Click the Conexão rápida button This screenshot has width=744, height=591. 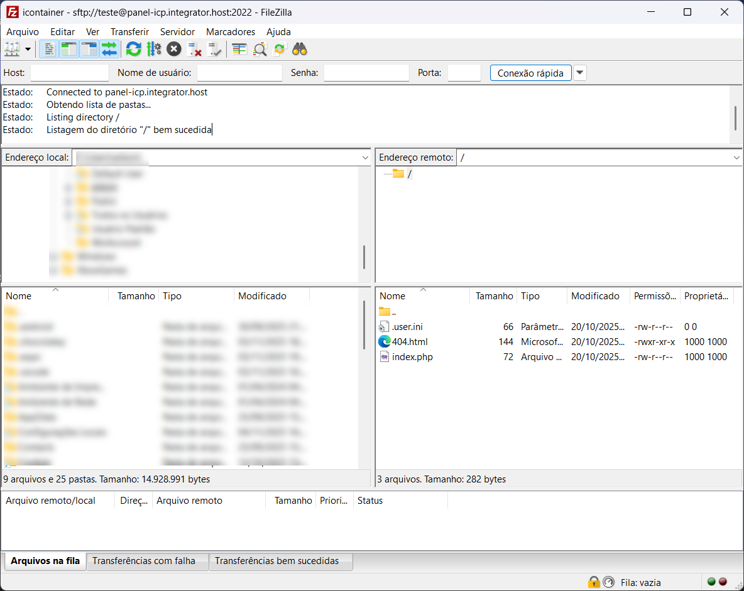[x=530, y=73]
